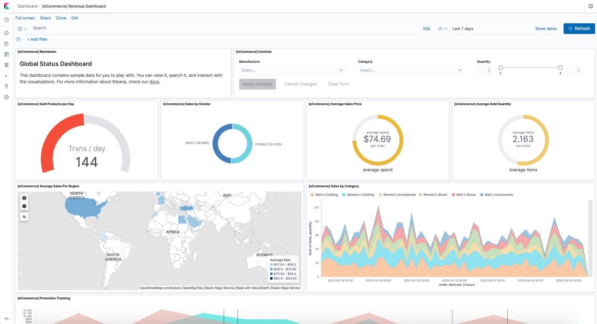Open Visualize chart icon in sidebar

pos(6,43)
